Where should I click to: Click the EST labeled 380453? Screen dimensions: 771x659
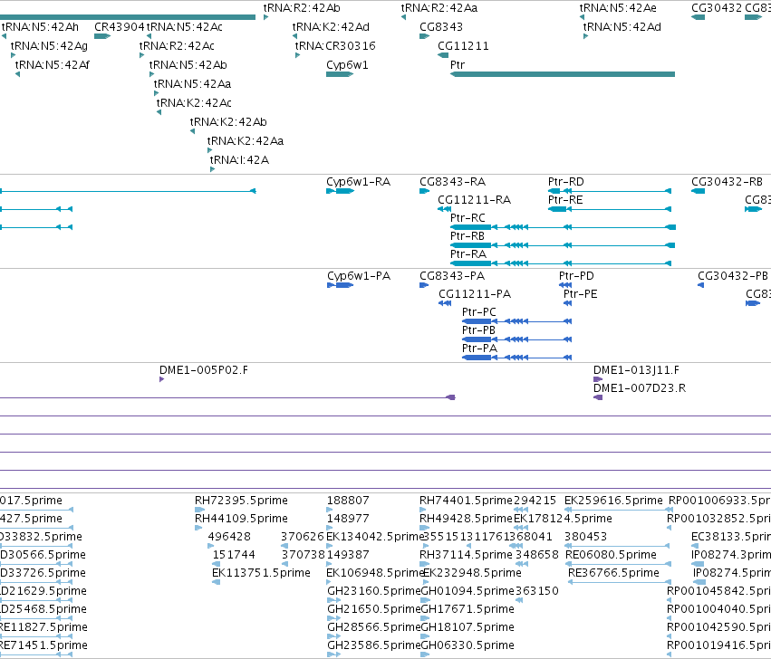point(585,537)
